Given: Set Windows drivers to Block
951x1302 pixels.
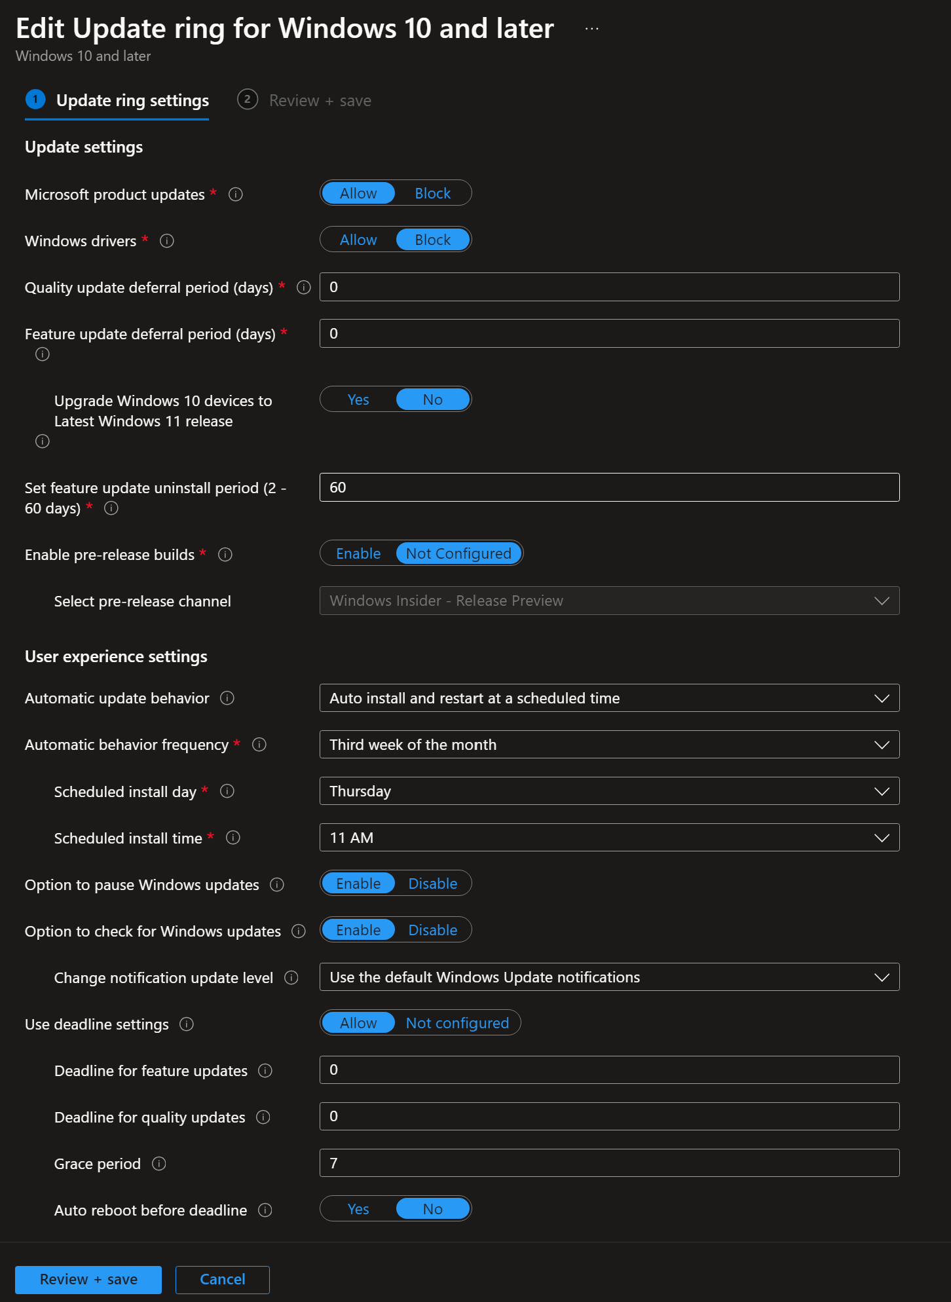Looking at the screenshot, I should (x=433, y=240).
